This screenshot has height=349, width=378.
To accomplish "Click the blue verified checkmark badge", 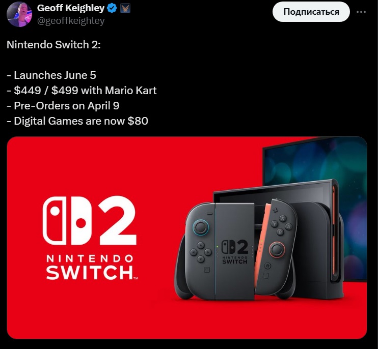I will click(x=112, y=9).
